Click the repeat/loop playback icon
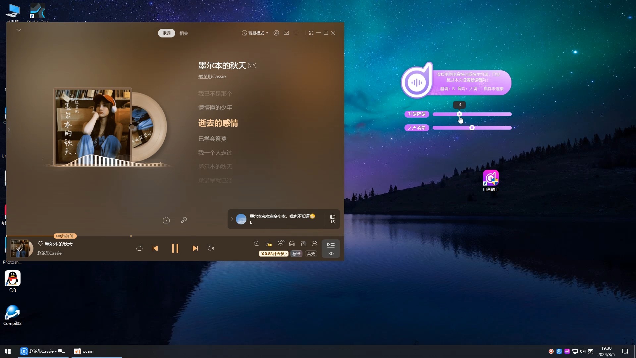Viewport: 636px width, 358px height. (140, 248)
